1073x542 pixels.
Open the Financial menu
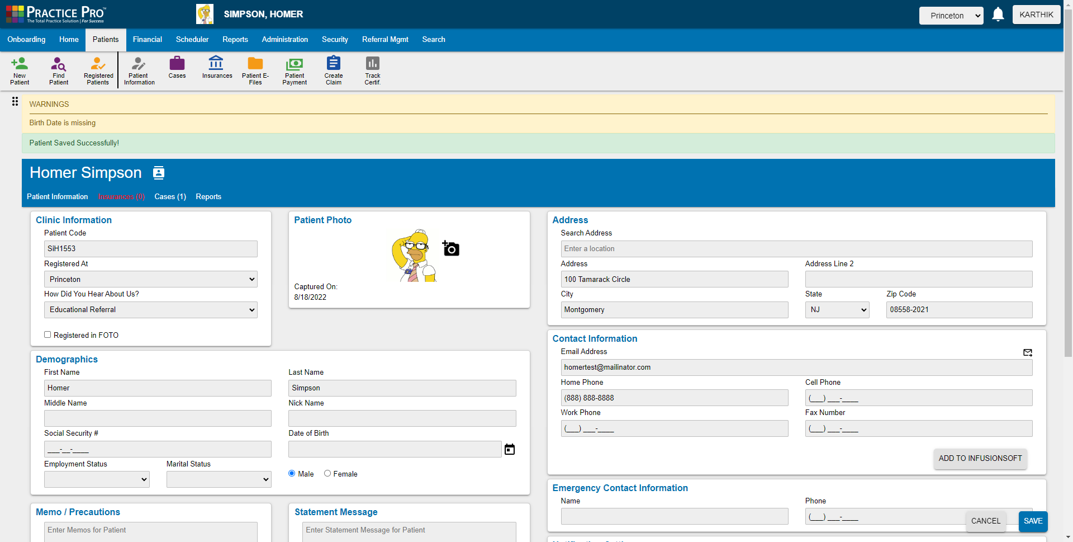coord(147,39)
